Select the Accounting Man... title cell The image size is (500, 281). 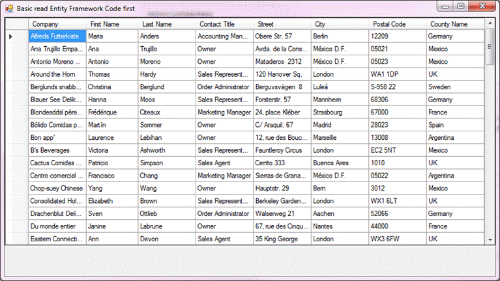(225, 36)
